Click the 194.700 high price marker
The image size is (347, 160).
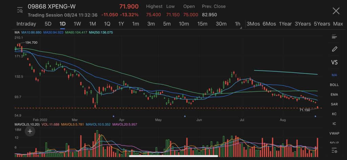31,42
